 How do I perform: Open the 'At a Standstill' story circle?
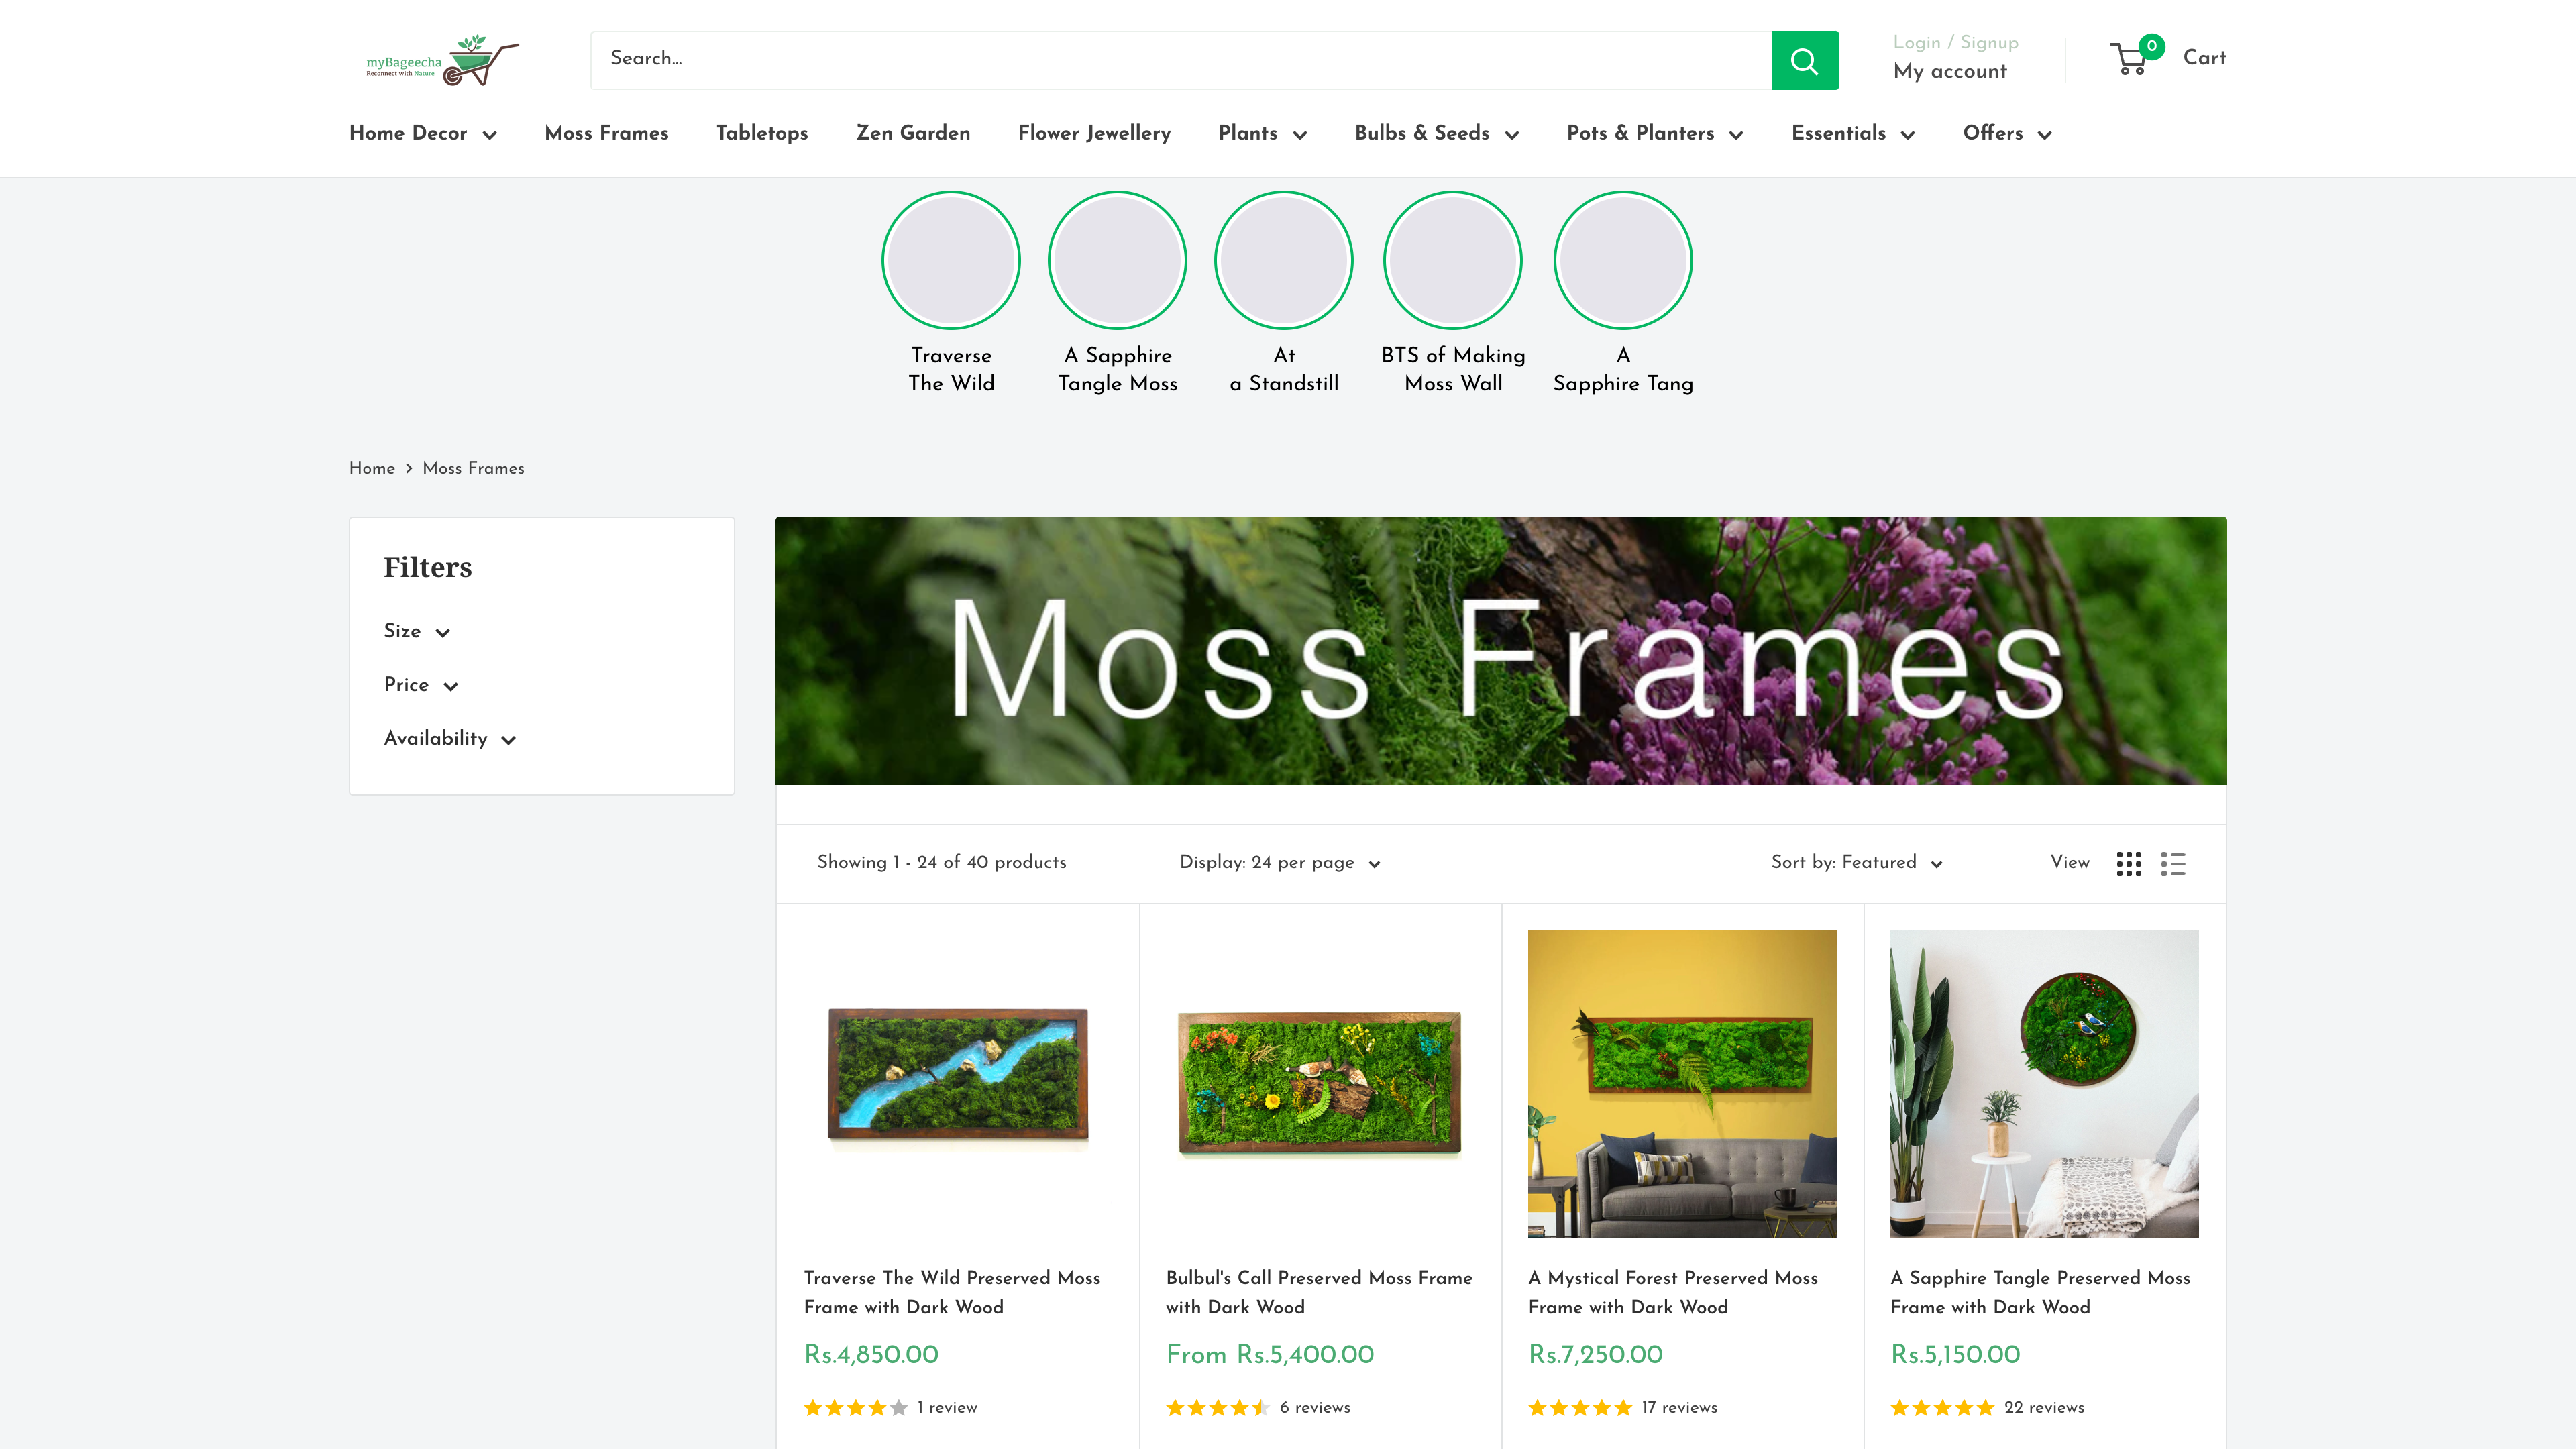pyautogui.click(x=1284, y=260)
